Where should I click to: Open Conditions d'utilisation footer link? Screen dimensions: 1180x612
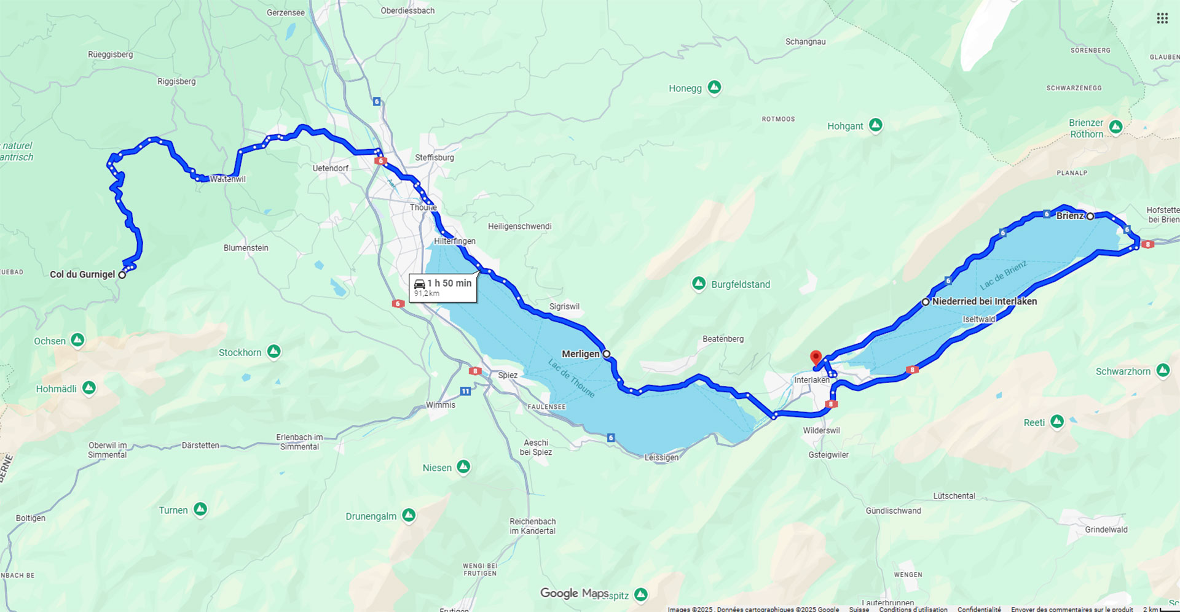pos(913,609)
